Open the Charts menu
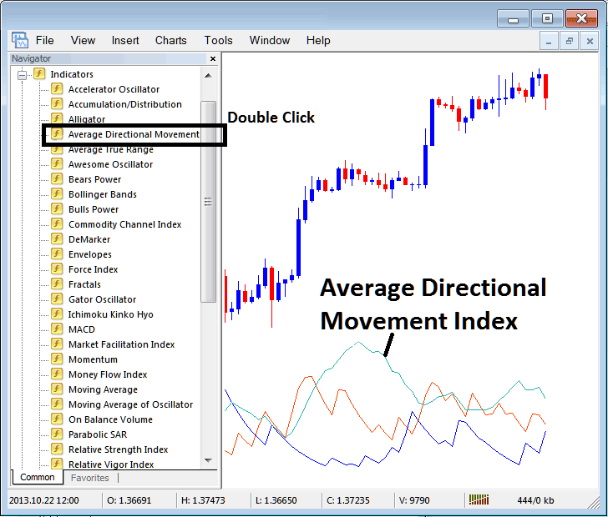The width and height of the screenshot is (608, 517). [x=171, y=40]
